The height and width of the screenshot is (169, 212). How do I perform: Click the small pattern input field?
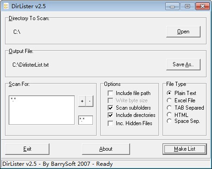[x=86, y=120]
